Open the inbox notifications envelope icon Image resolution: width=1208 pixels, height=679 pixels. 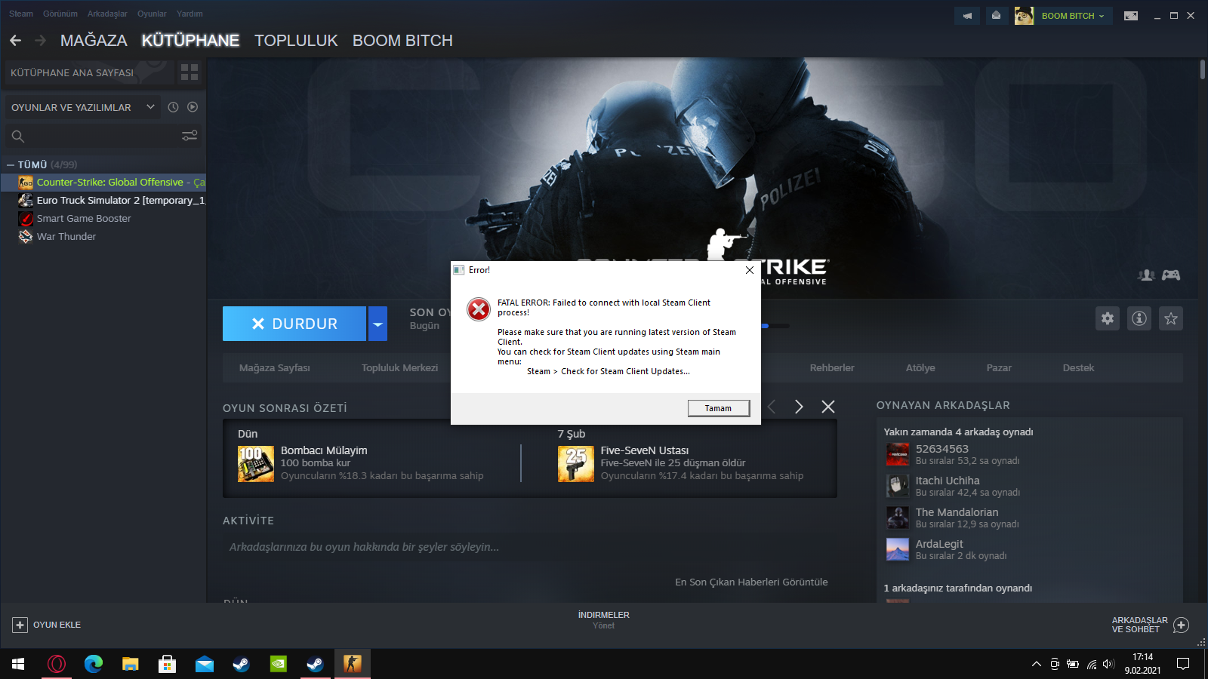(x=997, y=16)
